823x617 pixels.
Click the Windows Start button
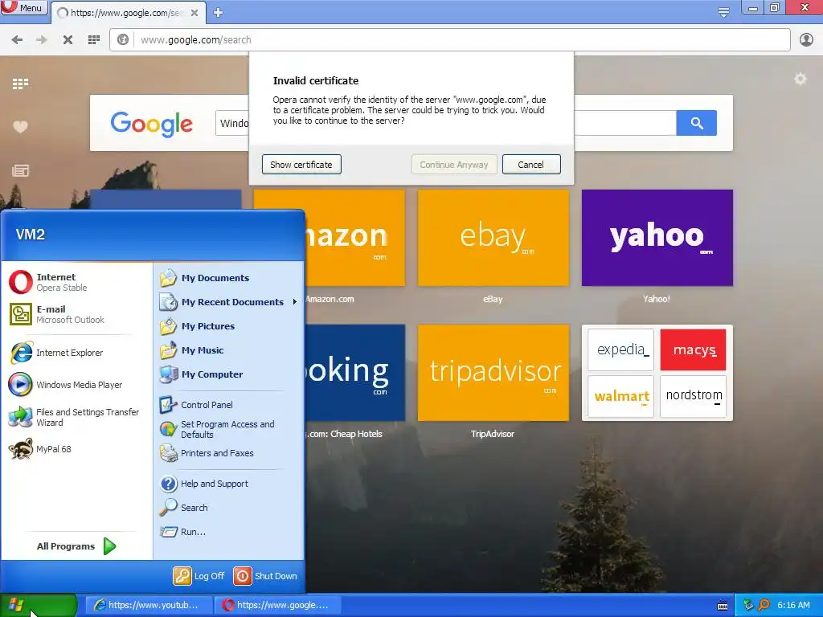click(39, 606)
